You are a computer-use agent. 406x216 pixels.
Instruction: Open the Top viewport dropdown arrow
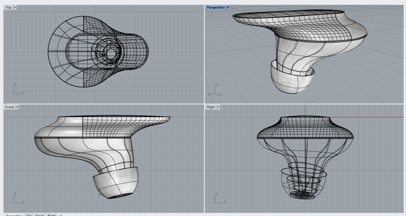point(15,8)
